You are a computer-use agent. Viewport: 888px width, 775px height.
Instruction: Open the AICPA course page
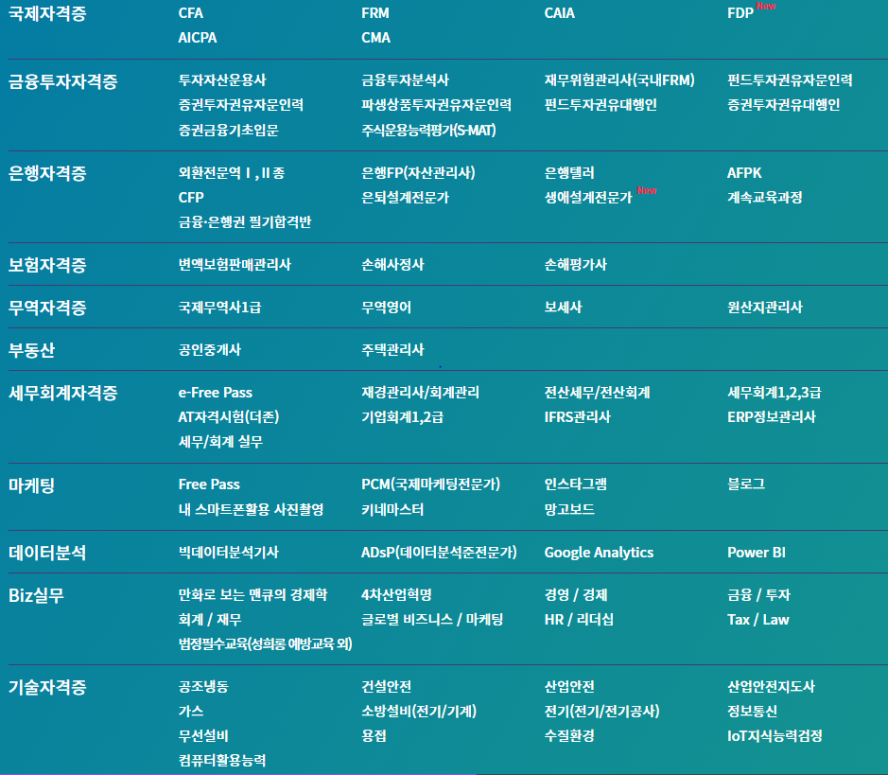pyautogui.click(x=198, y=38)
